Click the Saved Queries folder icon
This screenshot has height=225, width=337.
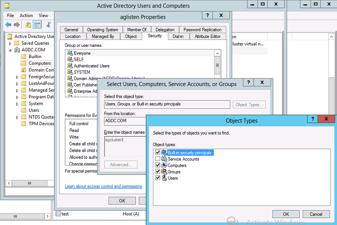[x=17, y=43]
